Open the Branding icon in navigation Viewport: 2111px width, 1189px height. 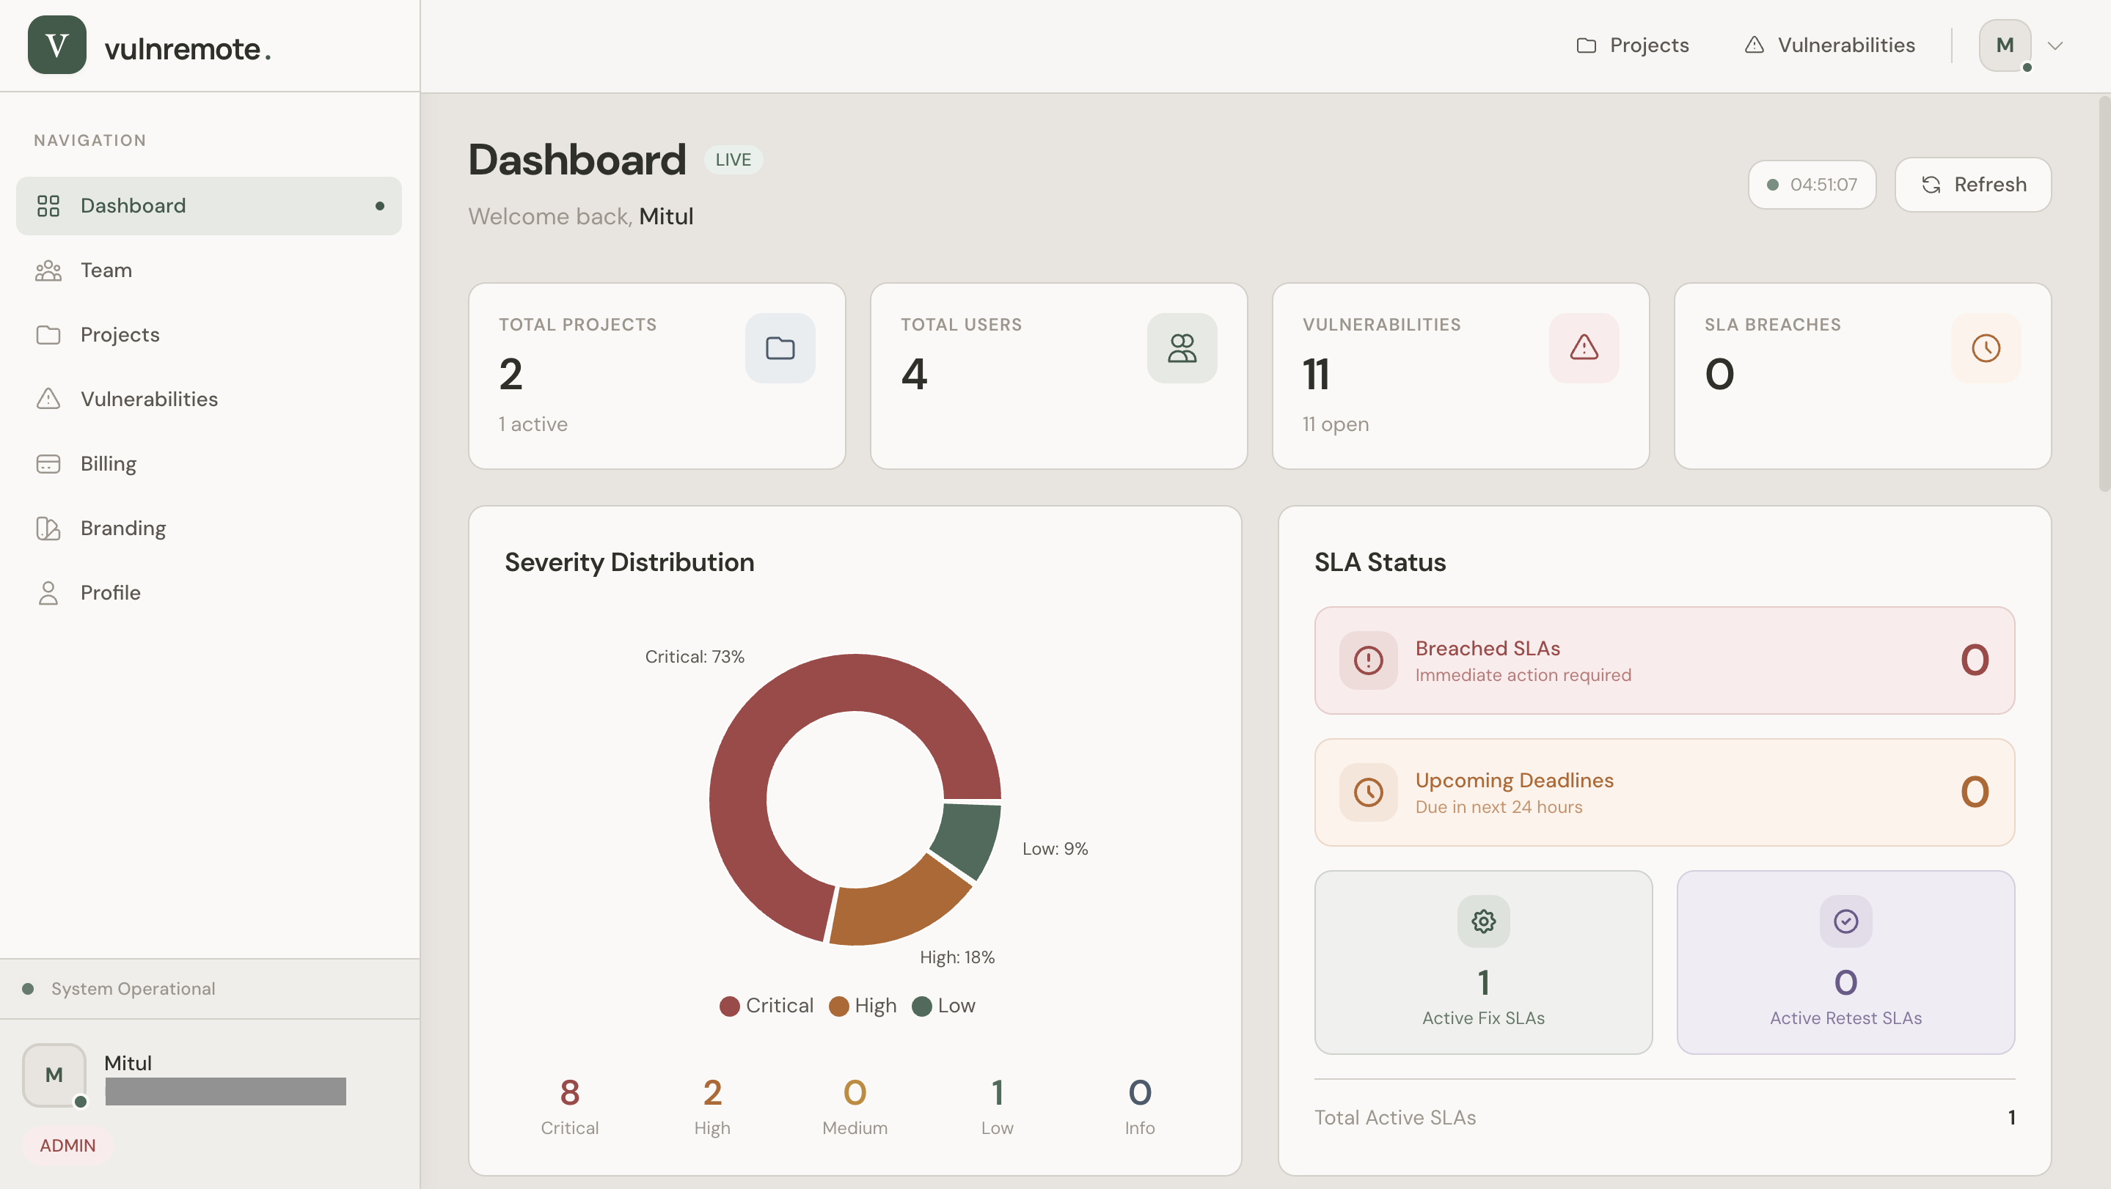[48, 529]
